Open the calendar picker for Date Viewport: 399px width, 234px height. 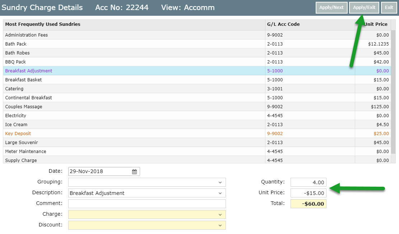click(x=134, y=172)
